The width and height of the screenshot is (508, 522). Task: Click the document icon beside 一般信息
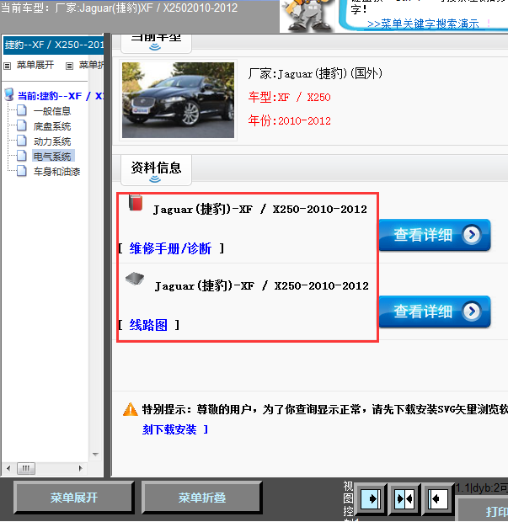point(22,110)
